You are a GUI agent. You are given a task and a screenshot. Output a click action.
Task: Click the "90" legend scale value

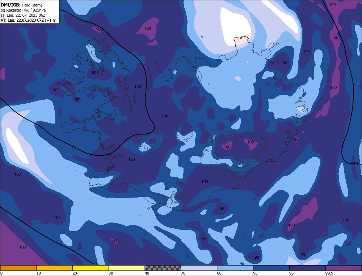(255, 273)
